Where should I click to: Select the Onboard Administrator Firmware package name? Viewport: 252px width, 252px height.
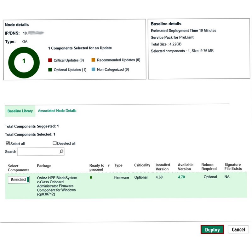click(x=57, y=186)
